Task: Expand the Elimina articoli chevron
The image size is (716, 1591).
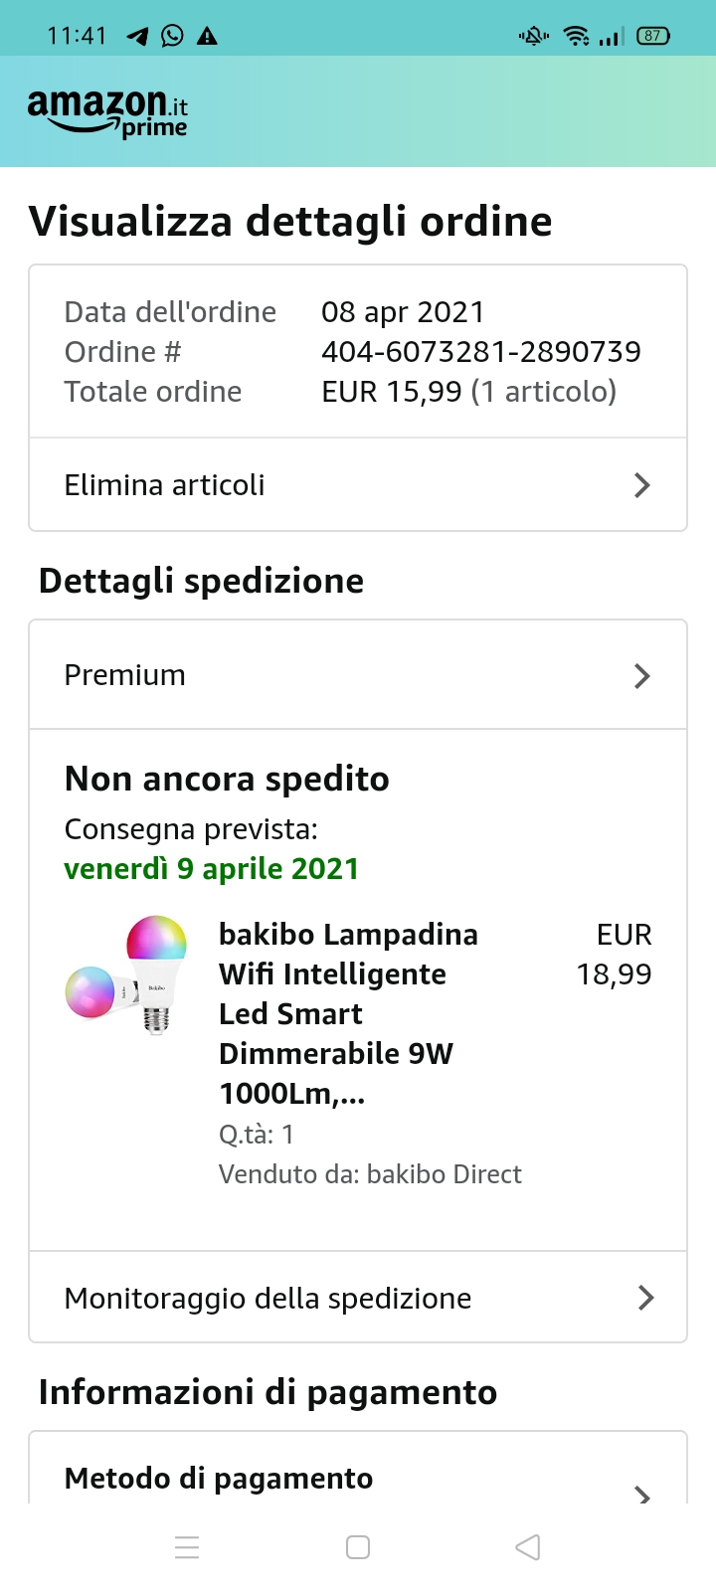Action: coord(642,485)
